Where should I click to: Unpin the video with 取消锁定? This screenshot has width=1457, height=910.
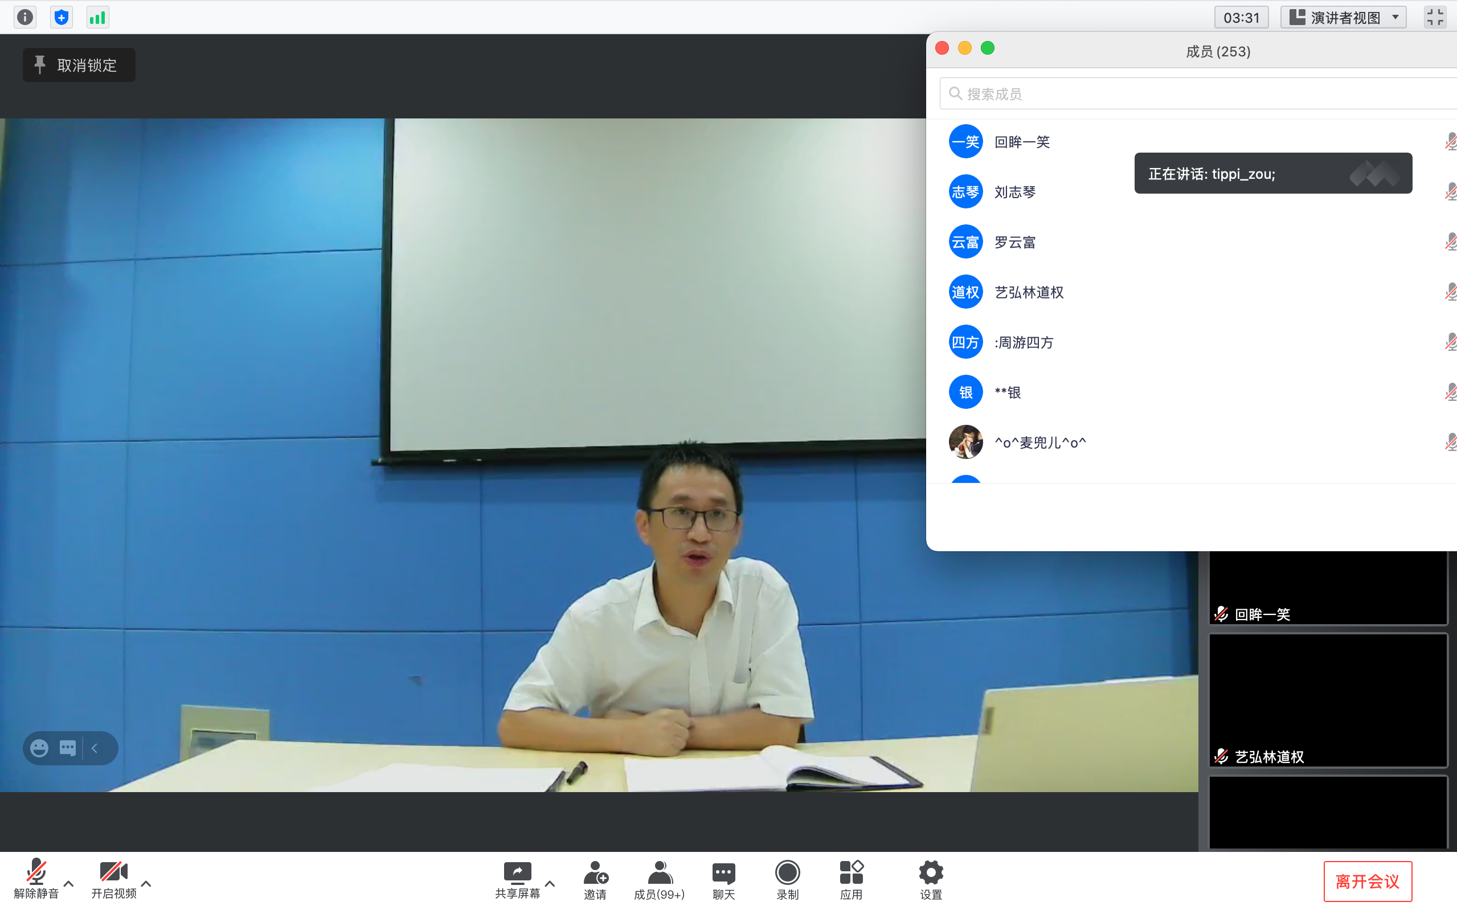coord(78,64)
